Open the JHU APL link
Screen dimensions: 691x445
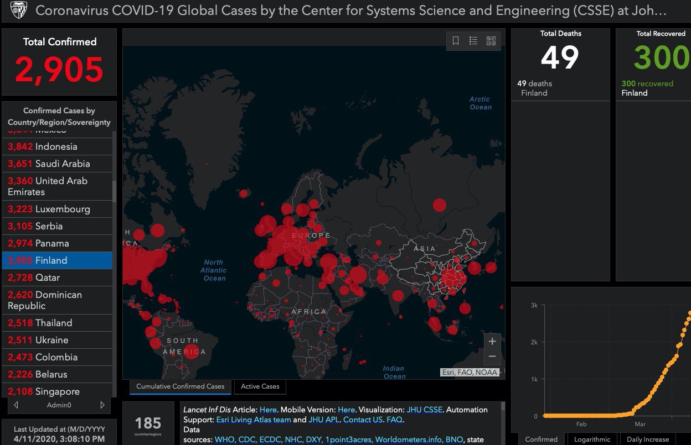(x=323, y=420)
